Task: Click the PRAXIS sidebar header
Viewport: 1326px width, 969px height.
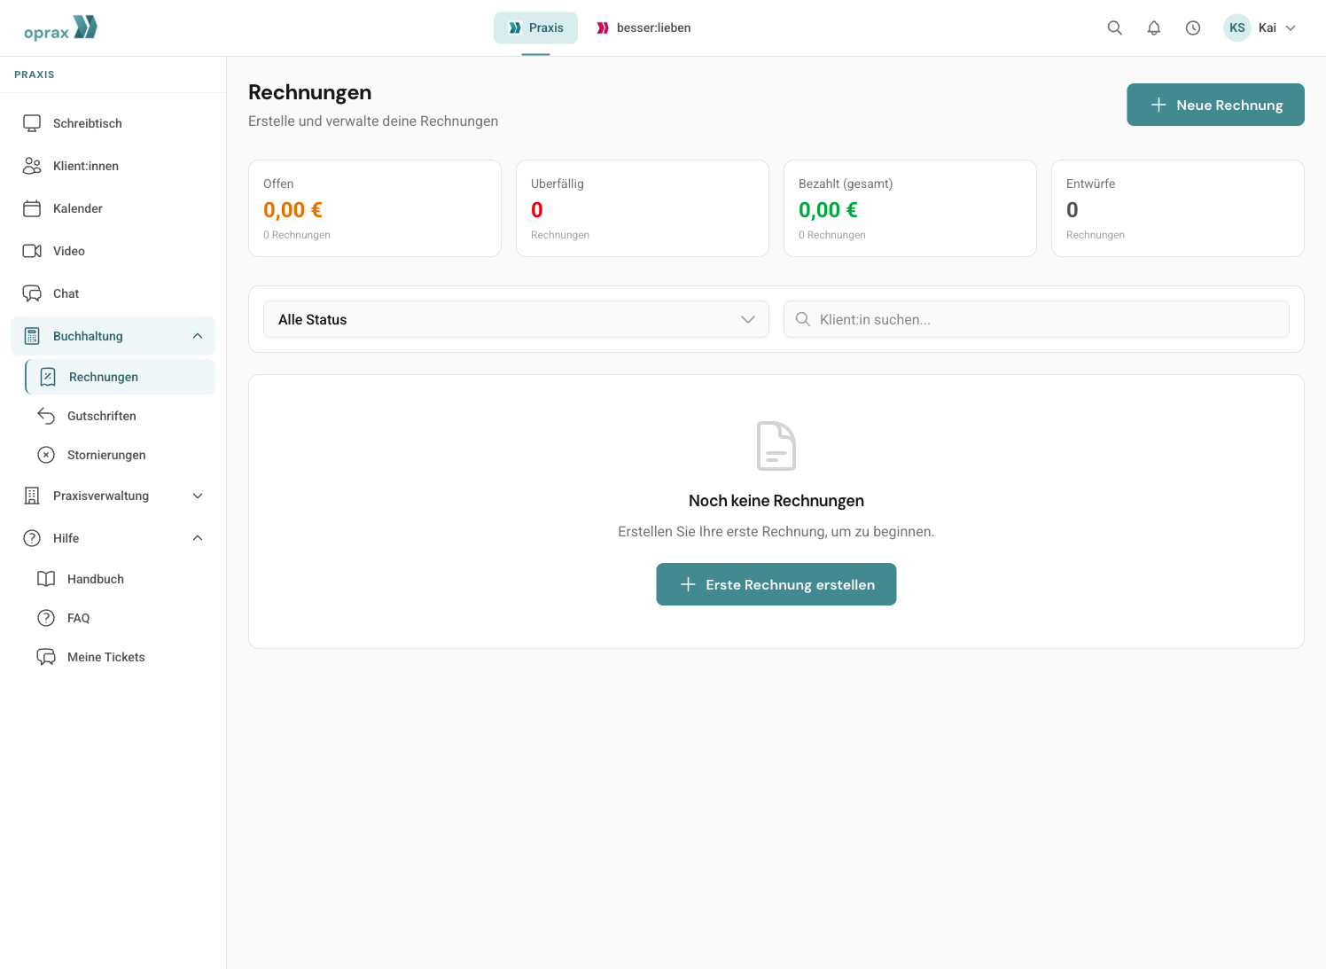Action: pyautogui.click(x=35, y=74)
